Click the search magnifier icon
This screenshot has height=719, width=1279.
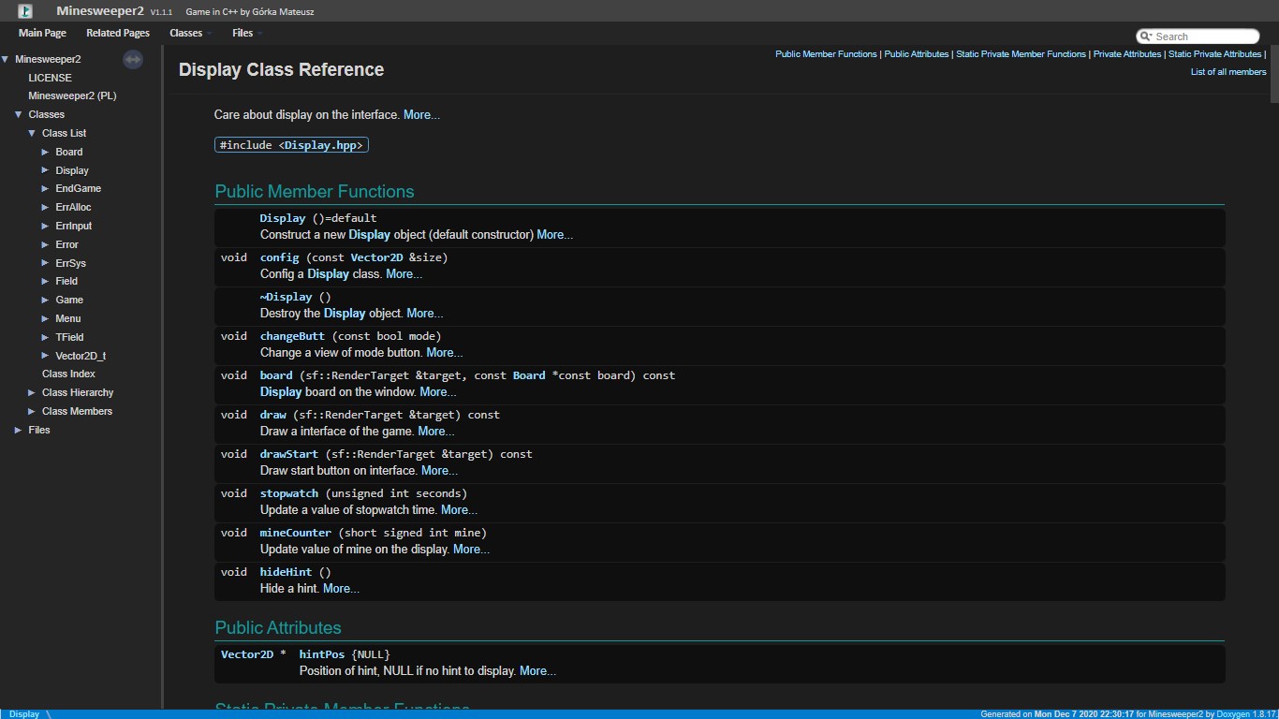pos(1146,37)
